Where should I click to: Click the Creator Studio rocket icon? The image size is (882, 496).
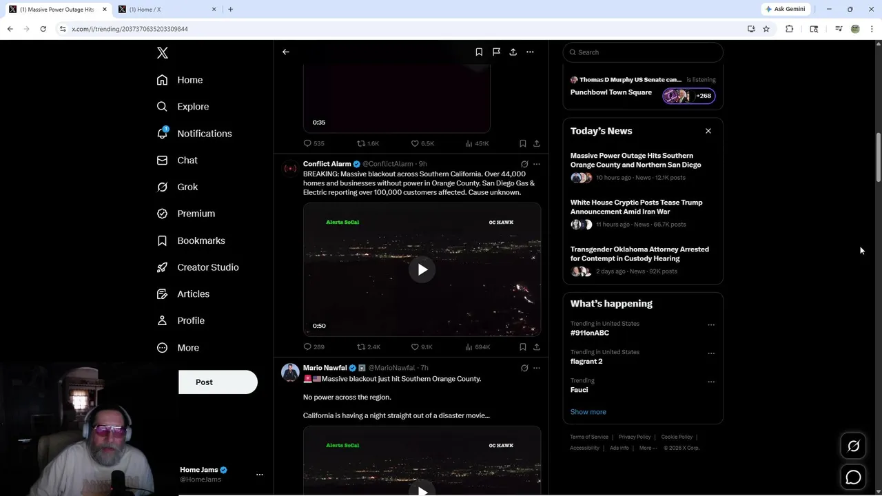tap(162, 267)
